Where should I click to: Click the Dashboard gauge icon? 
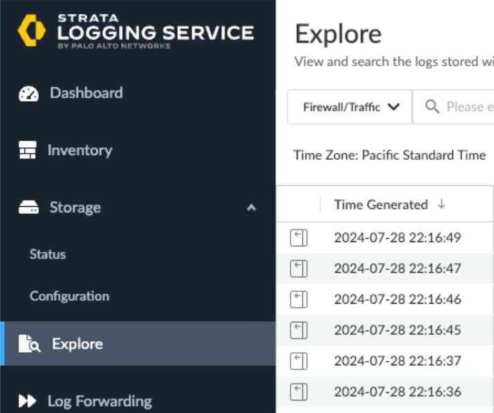28,93
